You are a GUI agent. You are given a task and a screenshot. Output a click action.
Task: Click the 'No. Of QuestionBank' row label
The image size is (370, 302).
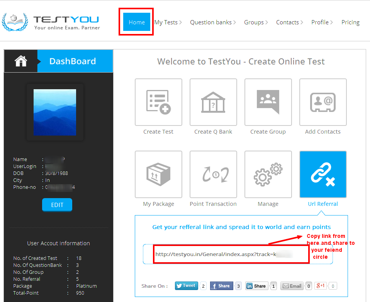pyautogui.click(x=37, y=265)
